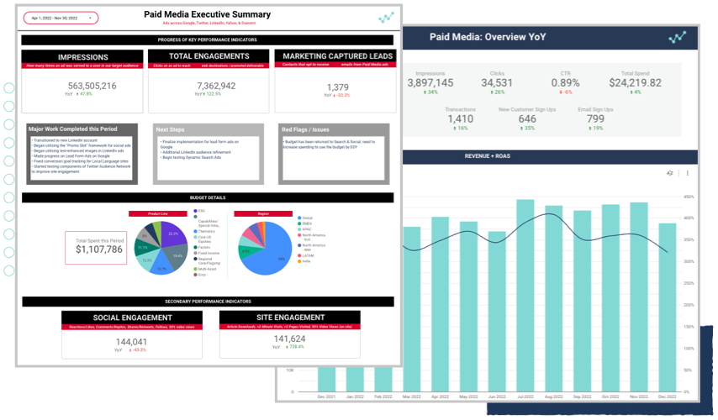Click the ESG purple legend swatch

pyautogui.click(x=196, y=211)
